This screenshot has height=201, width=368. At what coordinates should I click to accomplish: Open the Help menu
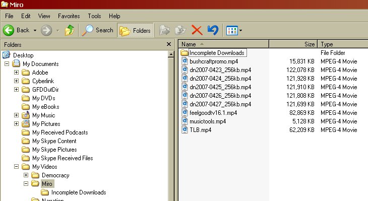pyautogui.click(x=114, y=16)
